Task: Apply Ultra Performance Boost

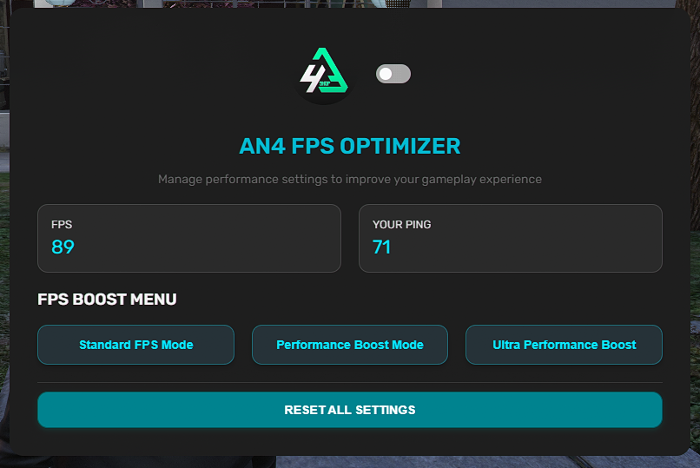Action: click(564, 345)
